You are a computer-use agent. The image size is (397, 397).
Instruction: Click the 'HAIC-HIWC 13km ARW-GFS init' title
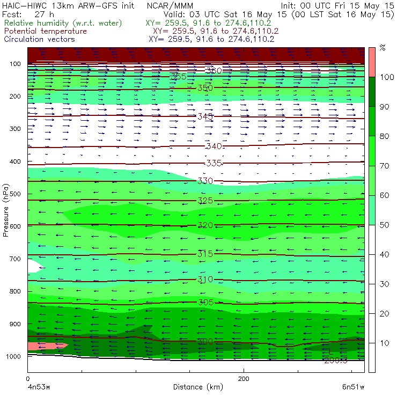(68, 6)
